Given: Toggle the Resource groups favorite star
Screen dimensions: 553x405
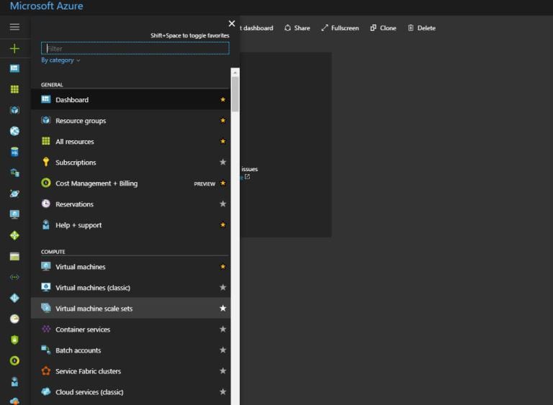Looking at the screenshot, I should [223, 121].
